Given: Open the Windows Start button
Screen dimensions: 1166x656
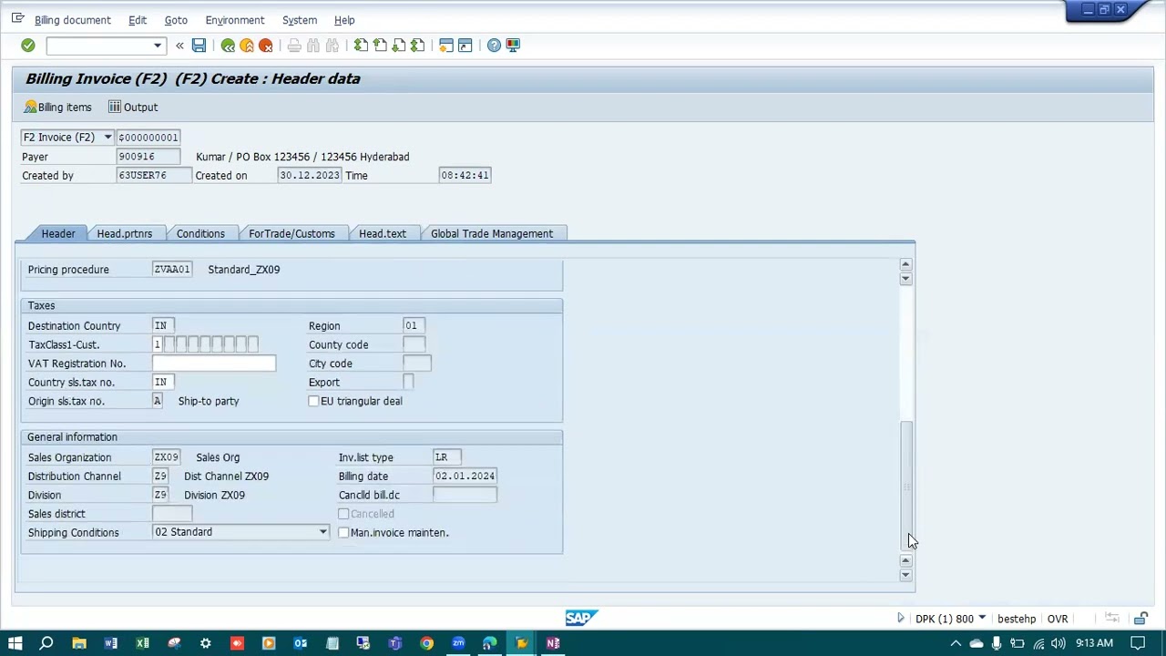Looking at the screenshot, I should [x=15, y=643].
